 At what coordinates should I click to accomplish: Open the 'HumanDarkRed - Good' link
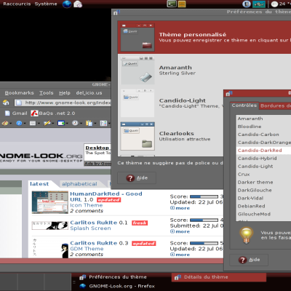[106, 194]
